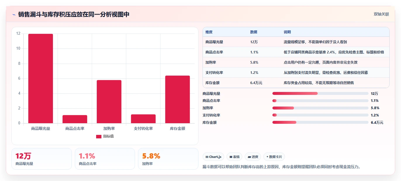The image size is (401, 181).
Task: Click the 商品曝光量 bar in the chart
Action: click(41, 79)
